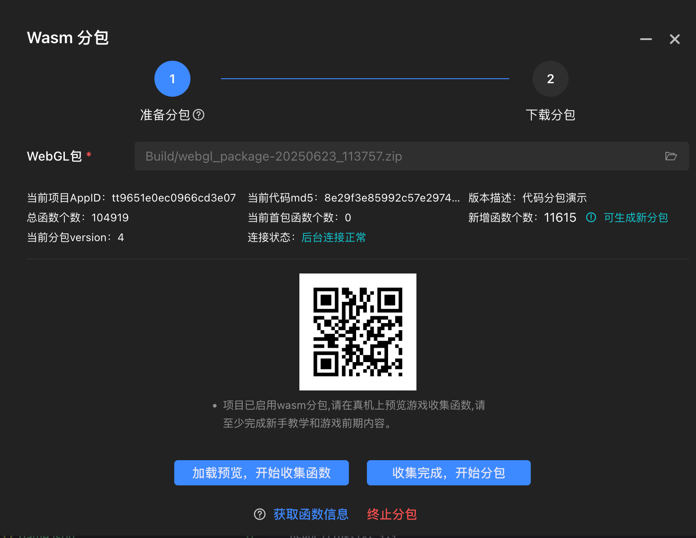696x538 pixels.
Task: Click 新增函数个数 value 11615
Action: tap(560, 218)
